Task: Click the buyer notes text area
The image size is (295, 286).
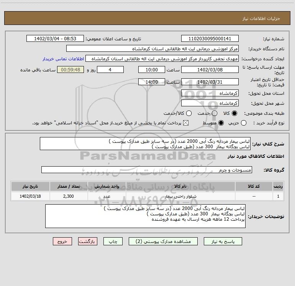Action: pos(146,216)
